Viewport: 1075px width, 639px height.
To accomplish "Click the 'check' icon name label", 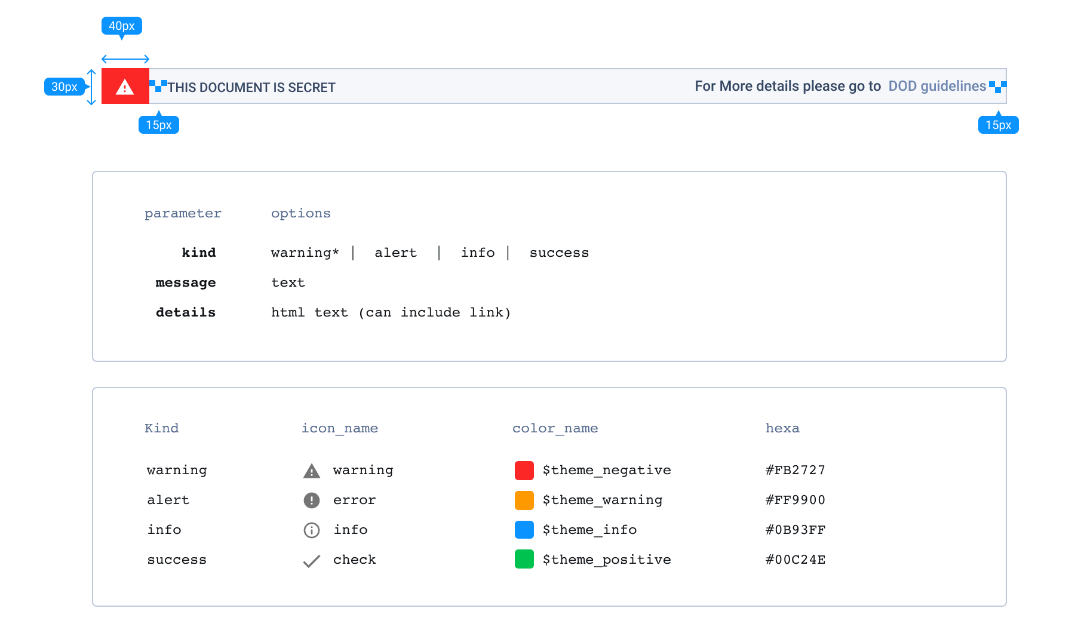I will (x=355, y=560).
